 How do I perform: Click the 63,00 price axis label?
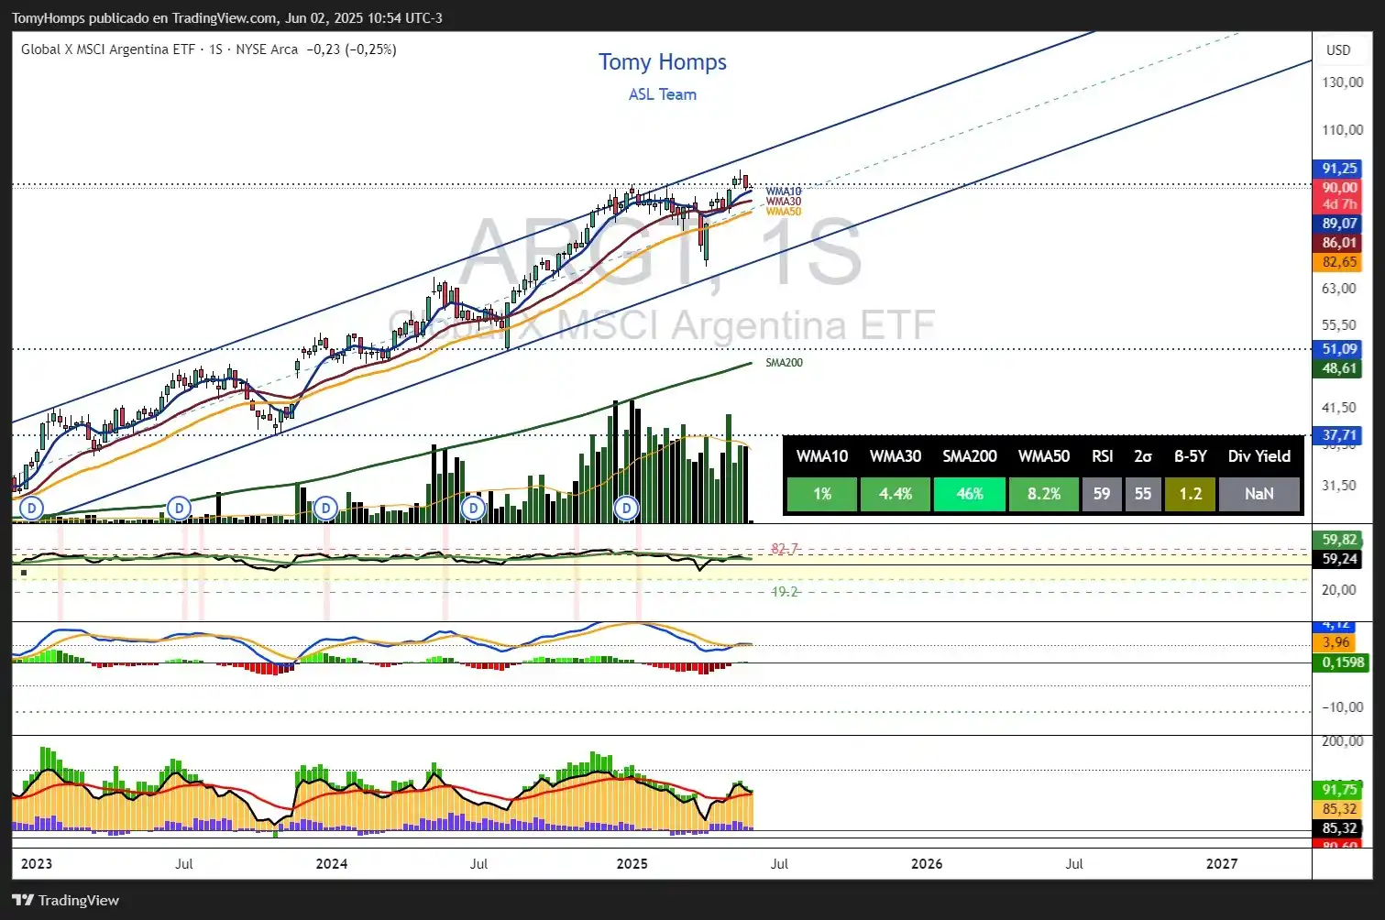click(x=1339, y=289)
